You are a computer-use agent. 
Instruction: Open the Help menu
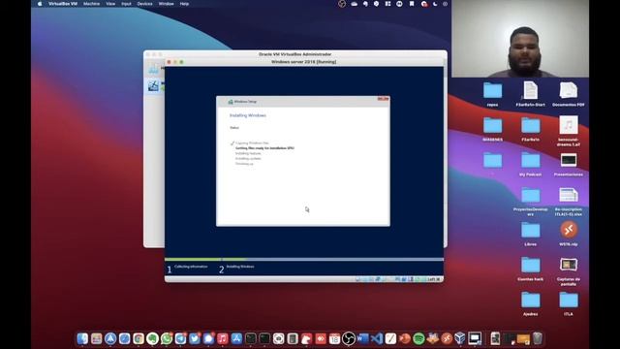point(184,4)
